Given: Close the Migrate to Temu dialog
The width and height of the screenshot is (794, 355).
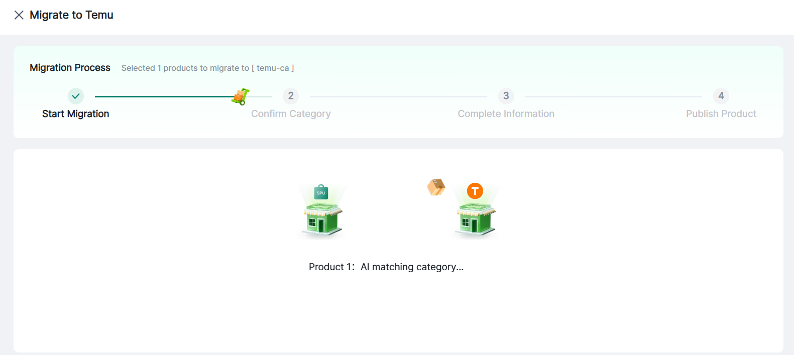Looking at the screenshot, I should [x=19, y=15].
